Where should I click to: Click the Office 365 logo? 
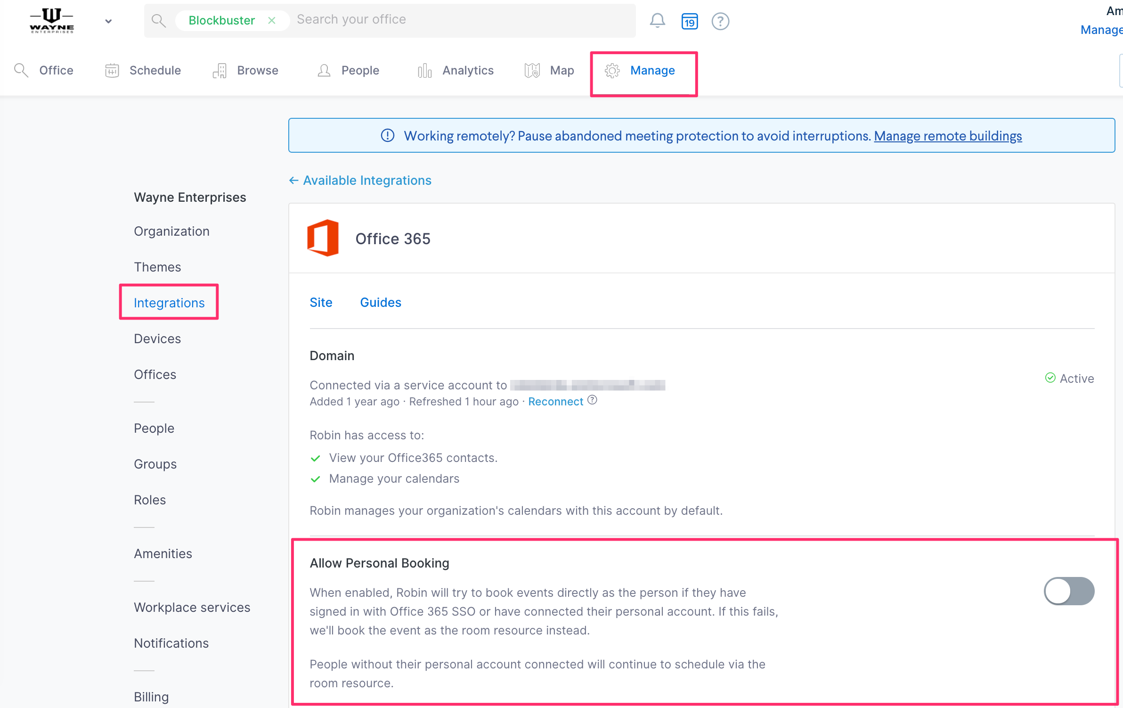click(323, 238)
